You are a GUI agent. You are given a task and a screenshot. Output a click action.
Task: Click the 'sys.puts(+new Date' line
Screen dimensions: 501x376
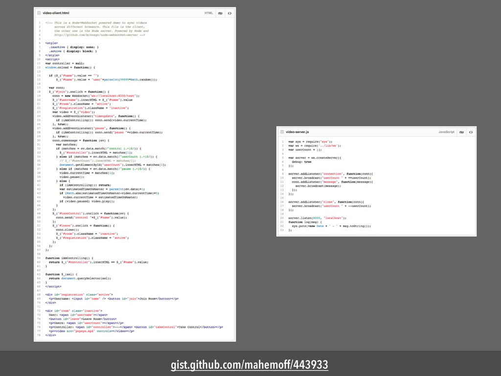(331, 226)
